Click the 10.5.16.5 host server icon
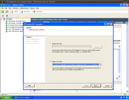 pyautogui.click(x=4, y=19)
